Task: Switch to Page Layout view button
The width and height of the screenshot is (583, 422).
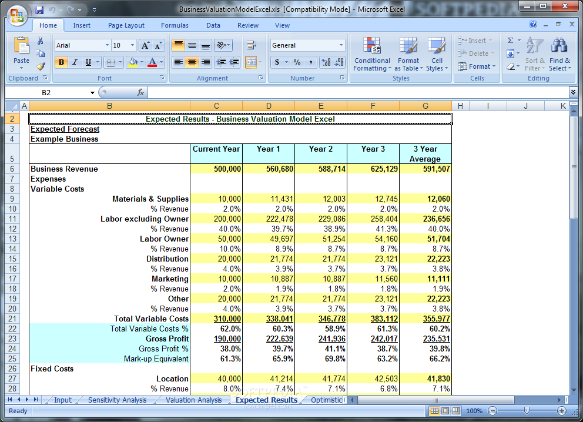Action: [x=445, y=411]
